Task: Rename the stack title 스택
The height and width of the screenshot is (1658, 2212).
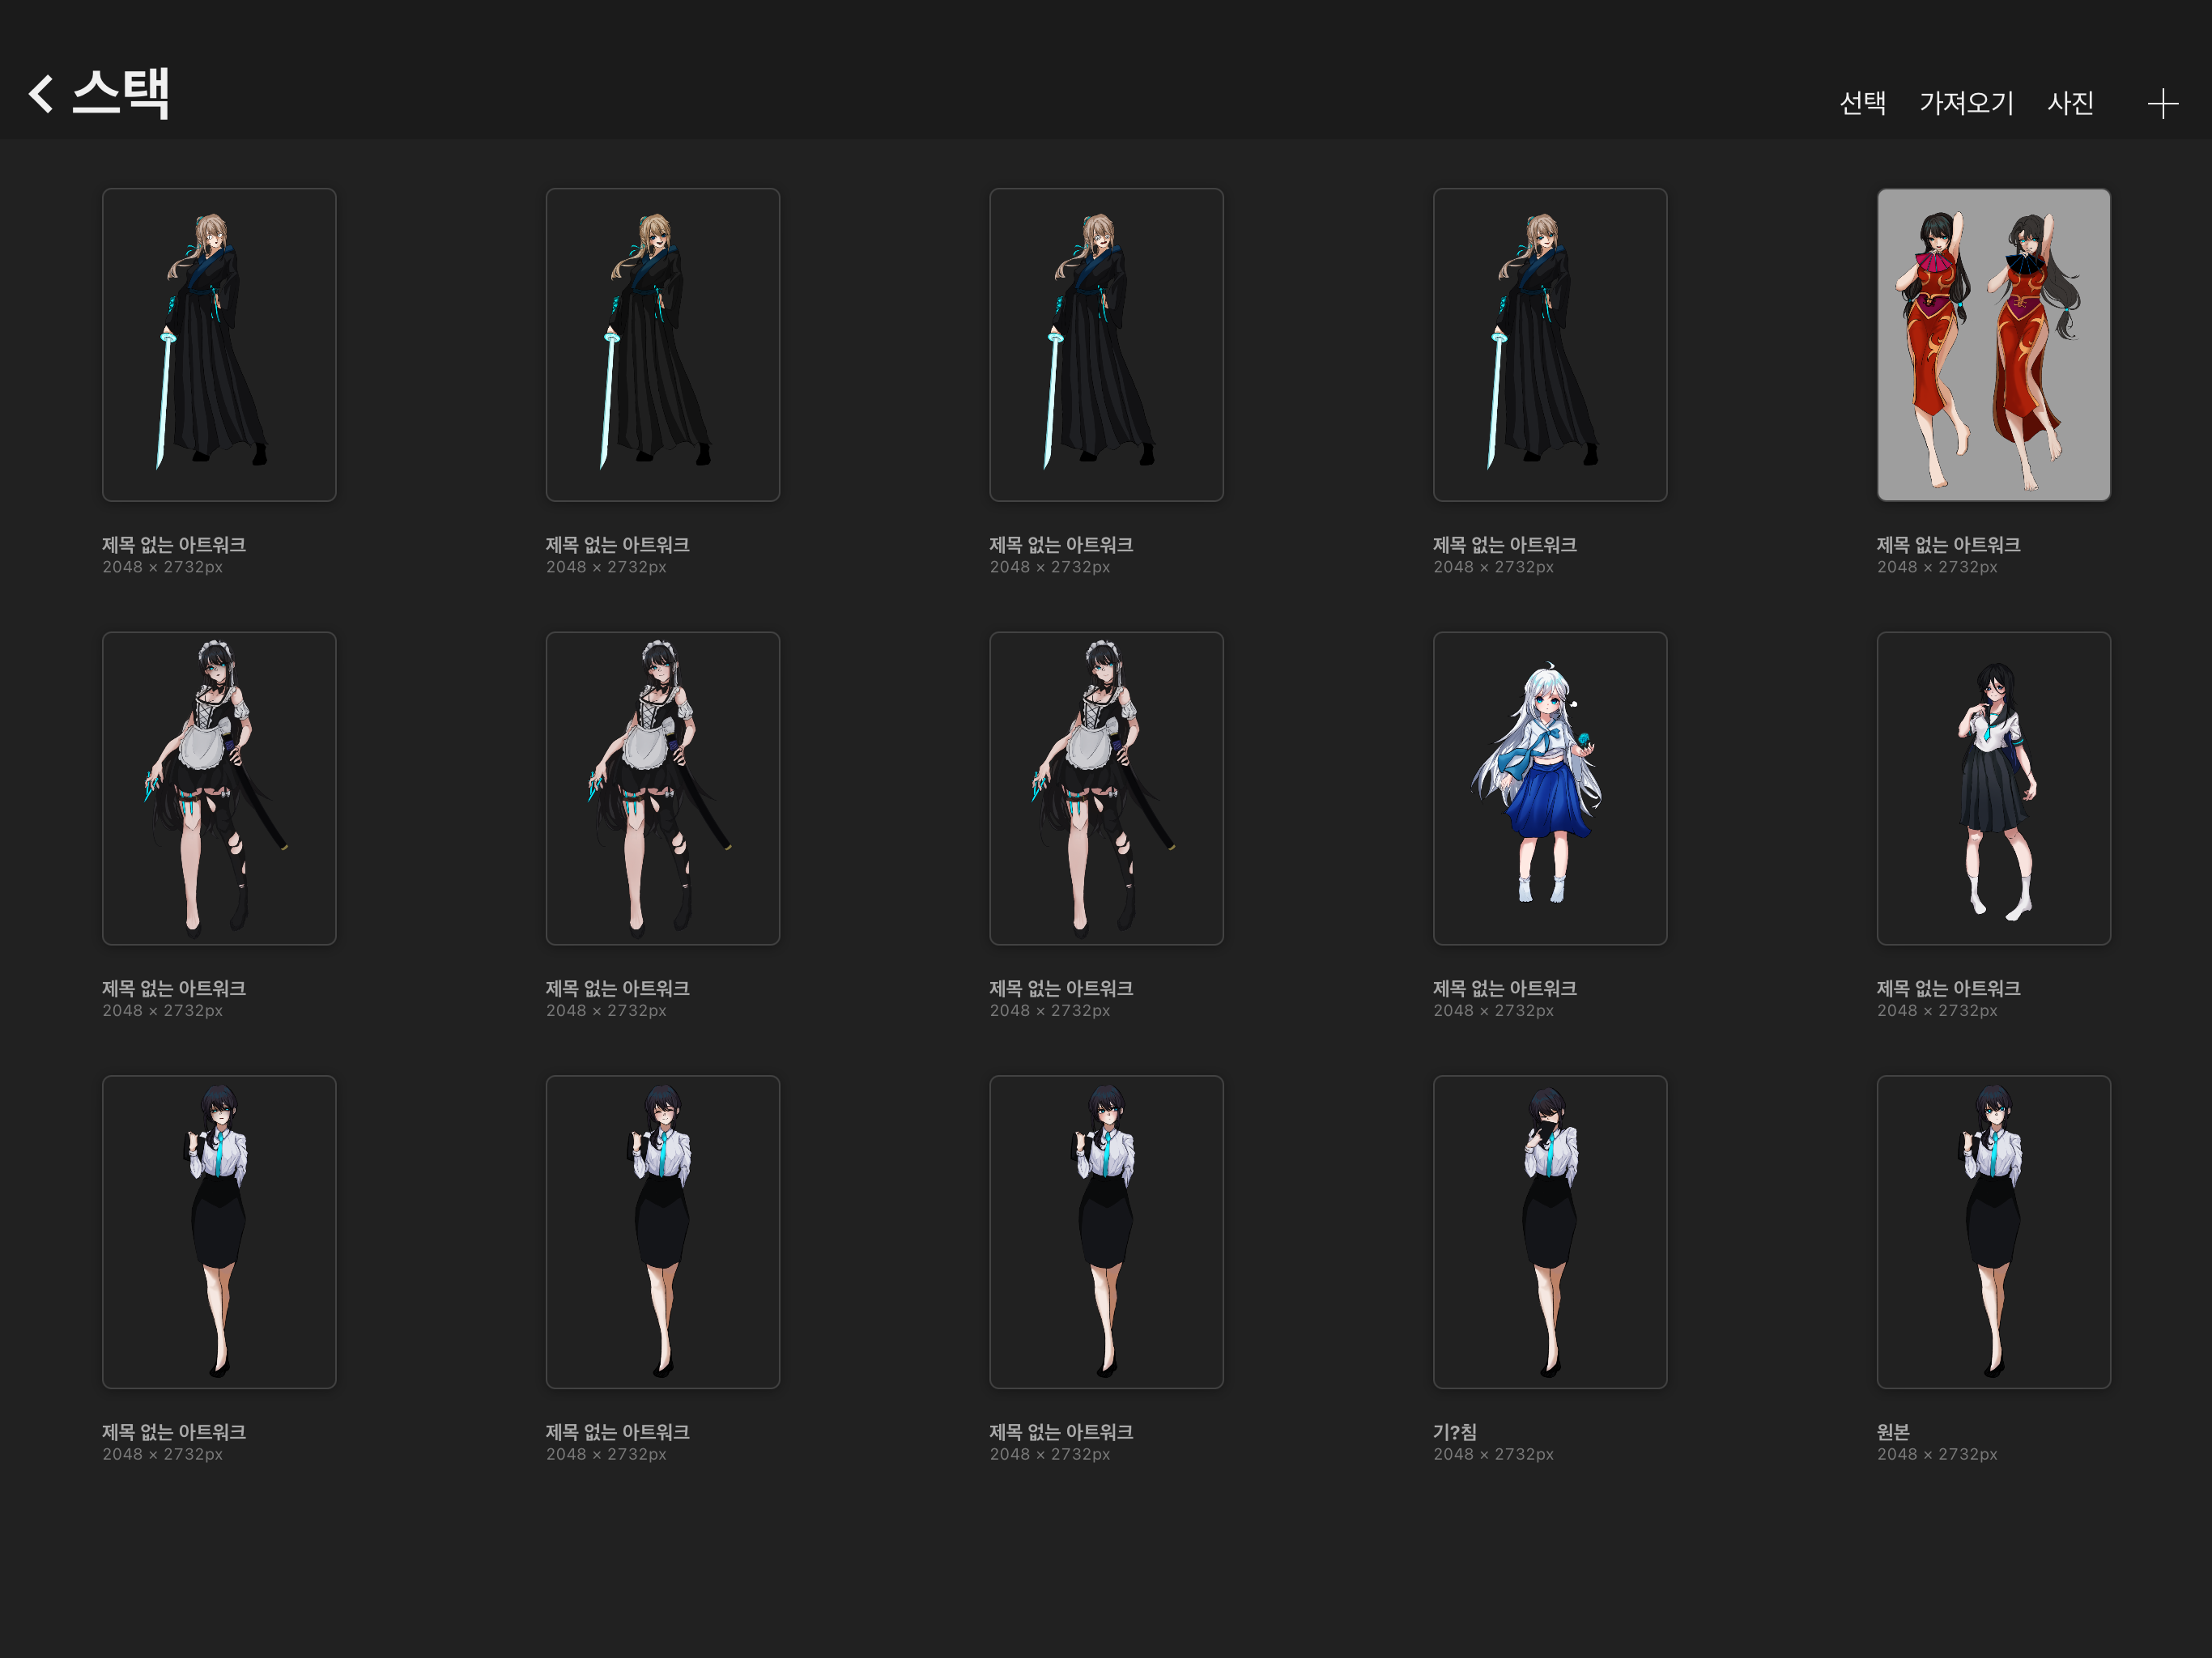Action: coord(121,94)
